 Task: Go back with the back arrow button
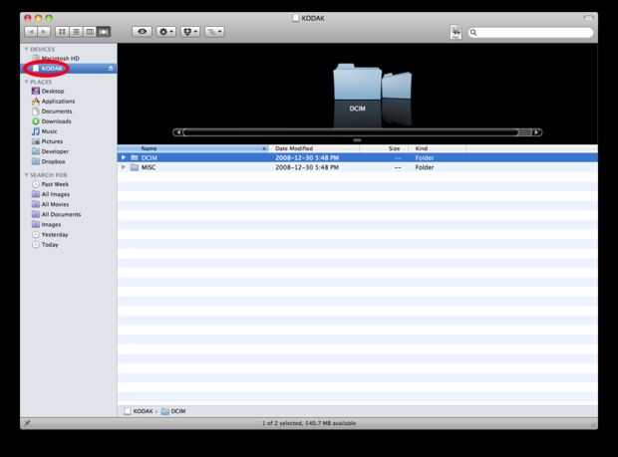click(31, 32)
